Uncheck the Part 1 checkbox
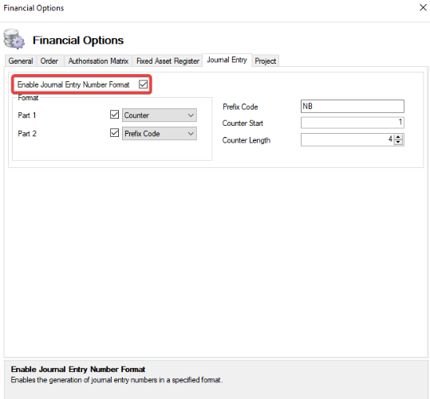The height and width of the screenshot is (399, 430). pos(114,115)
